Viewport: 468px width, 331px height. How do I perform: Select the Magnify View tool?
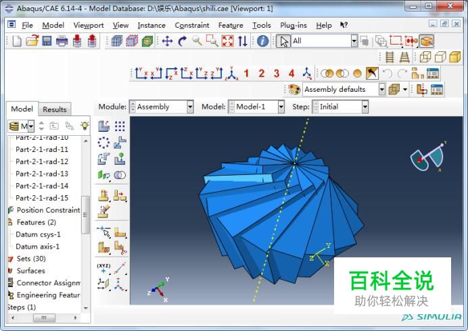point(197,41)
